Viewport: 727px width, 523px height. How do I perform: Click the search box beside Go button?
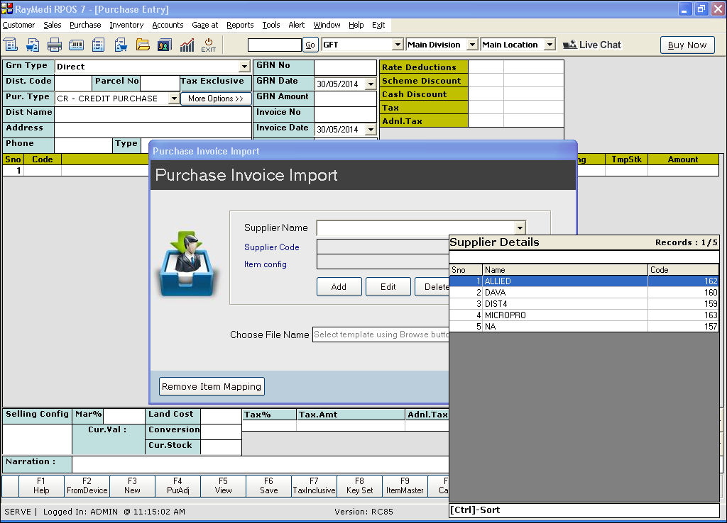tap(275, 45)
